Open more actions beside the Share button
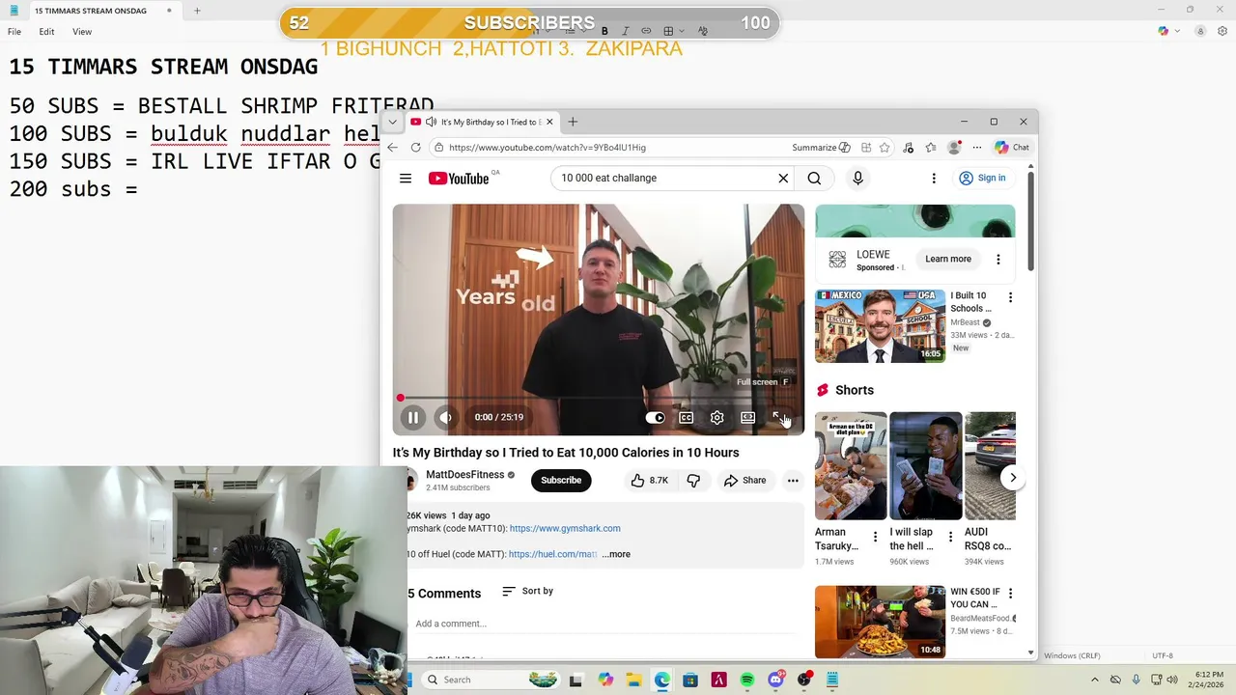The width and height of the screenshot is (1236, 695). (x=793, y=480)
